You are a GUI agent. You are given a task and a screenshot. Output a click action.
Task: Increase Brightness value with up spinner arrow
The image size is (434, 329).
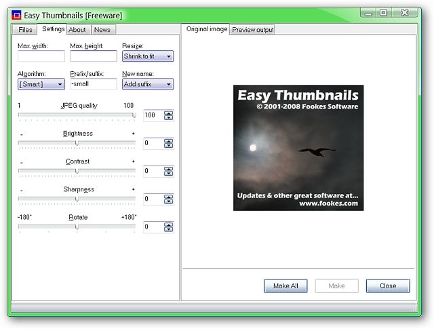pos(168,141)
